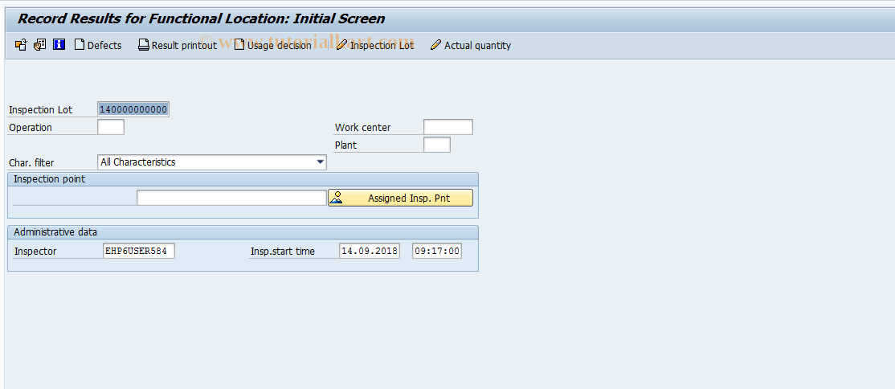
Task: Click the Administrative data group header
Action: point(243,232)
